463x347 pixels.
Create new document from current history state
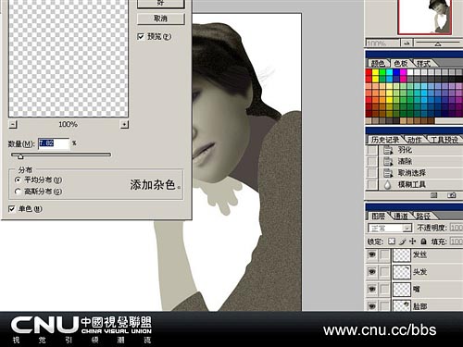(434, 195)
